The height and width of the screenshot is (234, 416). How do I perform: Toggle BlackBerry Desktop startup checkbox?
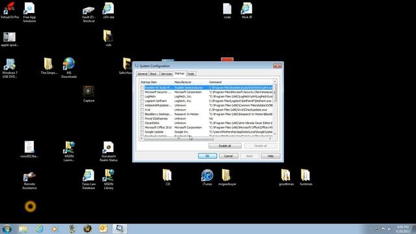[x=142, y=114]
